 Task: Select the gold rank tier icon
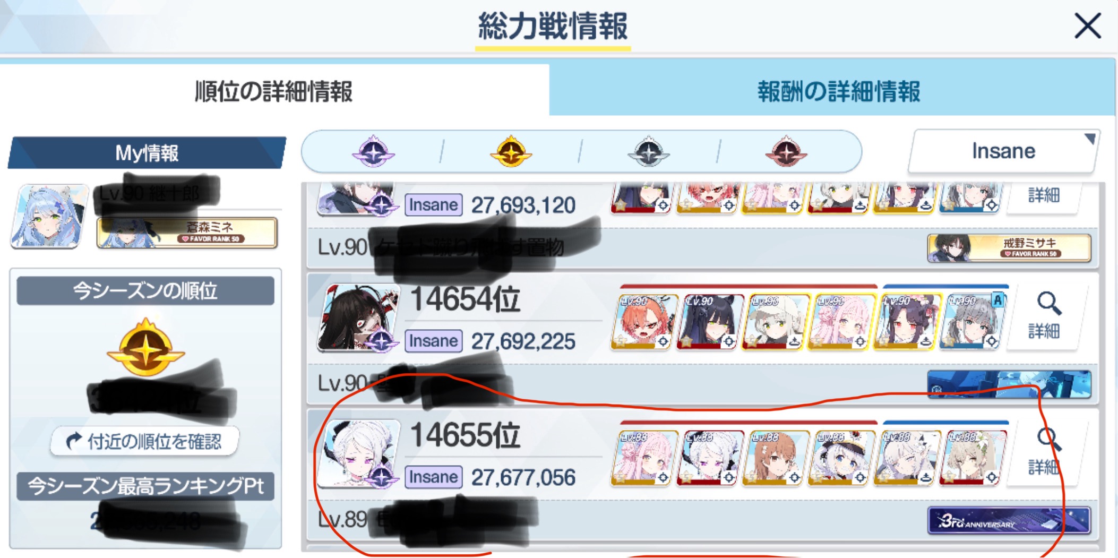pyautogui.click(x=511, y=151)
